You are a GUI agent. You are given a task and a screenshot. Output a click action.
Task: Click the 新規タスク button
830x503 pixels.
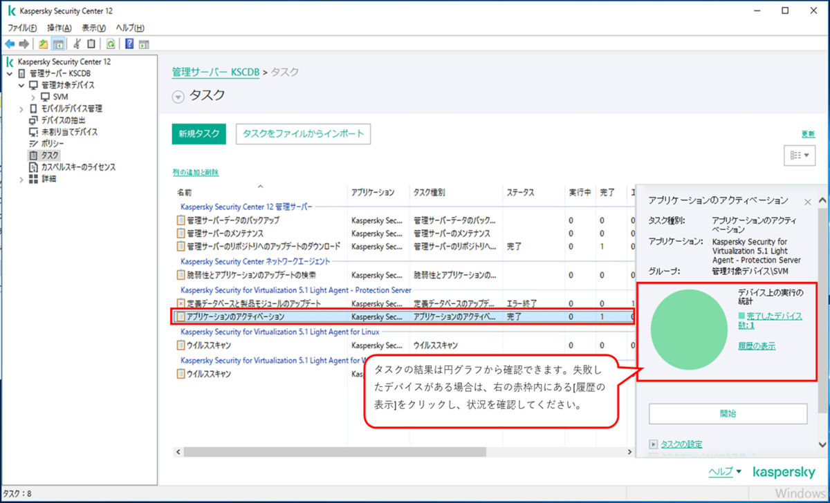[x=199, y=135]
